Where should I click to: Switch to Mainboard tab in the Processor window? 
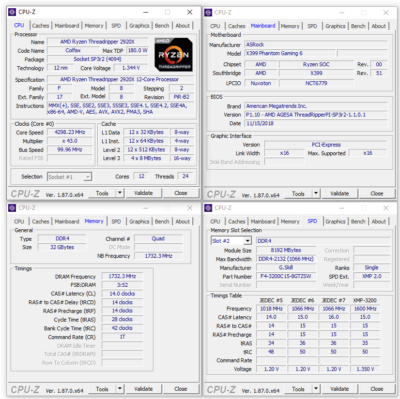pos(67,26)
